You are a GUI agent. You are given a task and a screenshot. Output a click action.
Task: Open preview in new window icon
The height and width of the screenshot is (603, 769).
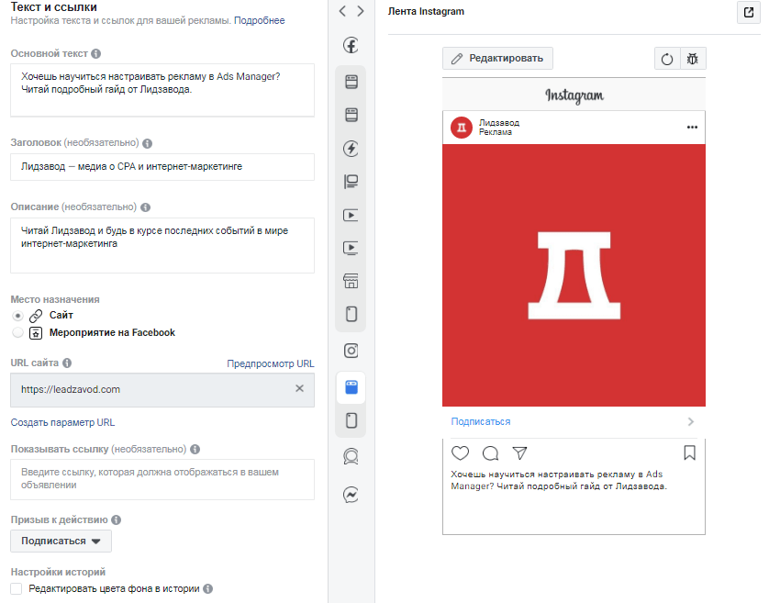[749, 12]
